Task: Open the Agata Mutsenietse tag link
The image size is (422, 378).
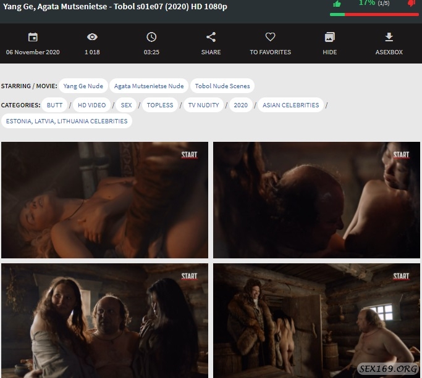Action: click(149, 86)
